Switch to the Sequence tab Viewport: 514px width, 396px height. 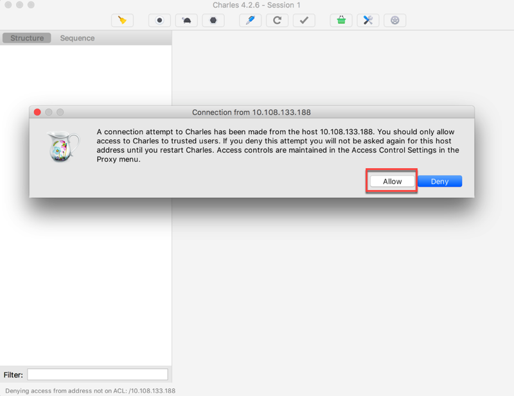(77, 38)
